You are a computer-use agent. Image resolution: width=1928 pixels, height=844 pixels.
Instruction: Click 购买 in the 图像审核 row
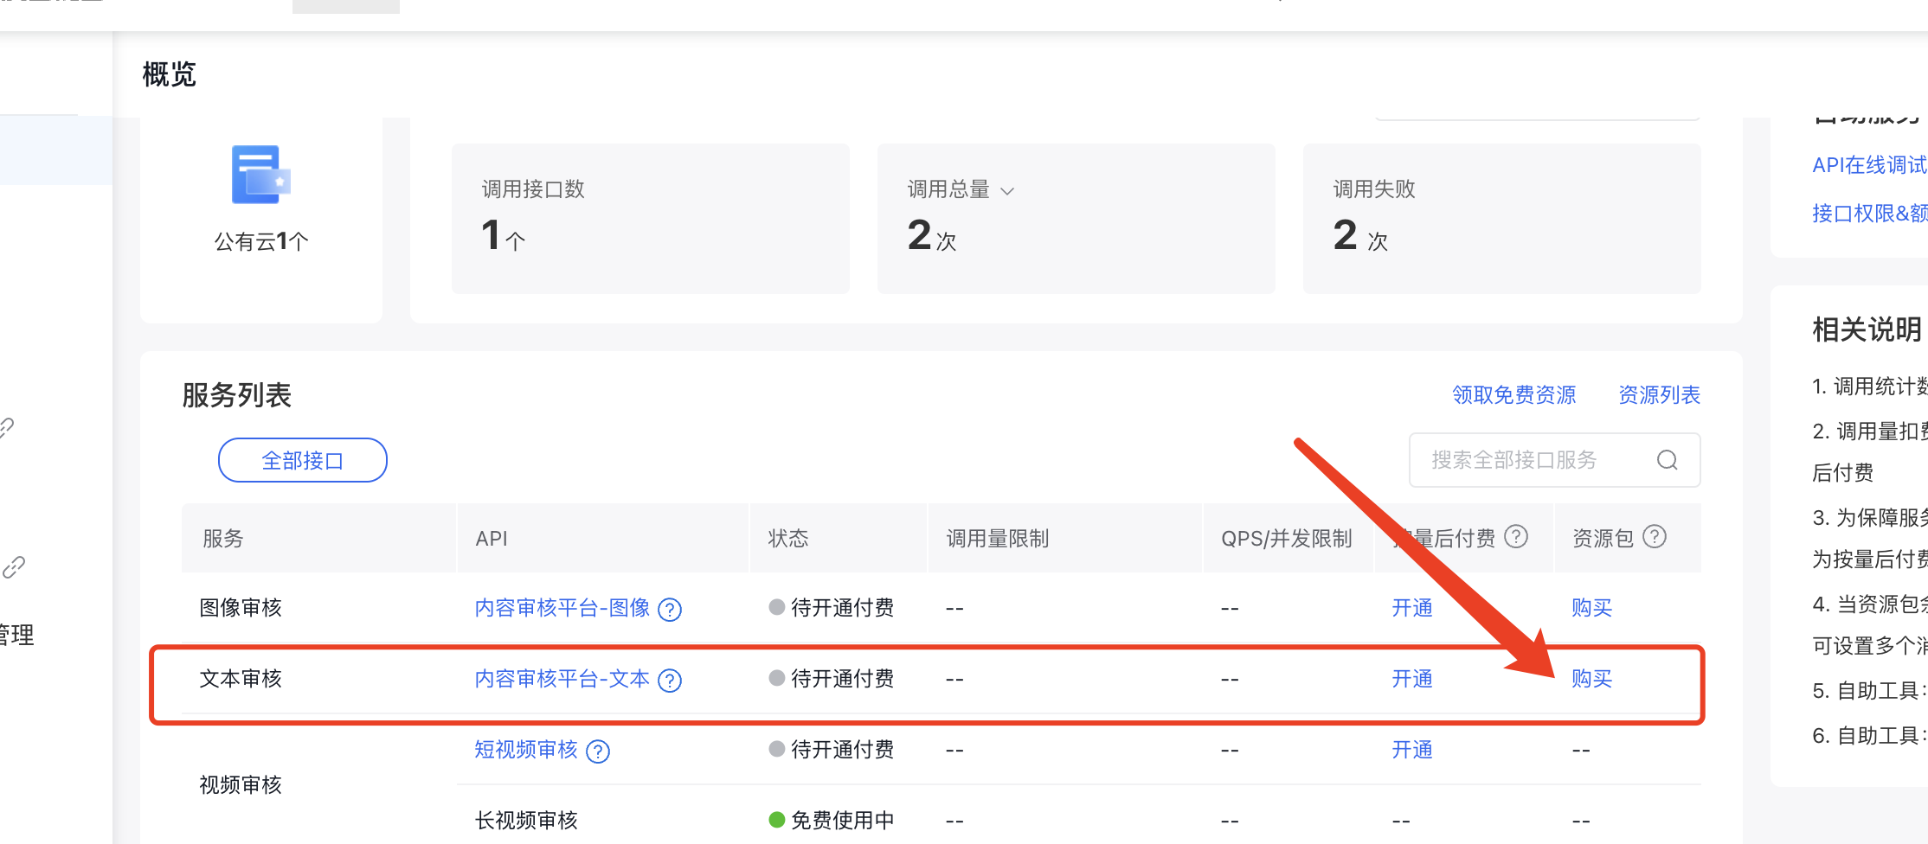1592,608
